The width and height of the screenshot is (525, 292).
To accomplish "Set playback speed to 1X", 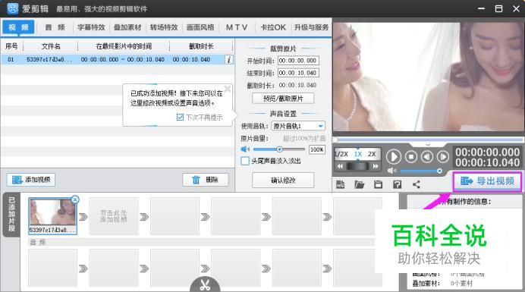I will pyautogui.click(x=358, y=154).
